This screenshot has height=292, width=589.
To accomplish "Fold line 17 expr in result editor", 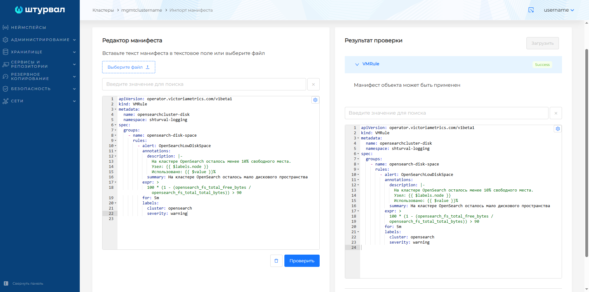I will (358, 211).
